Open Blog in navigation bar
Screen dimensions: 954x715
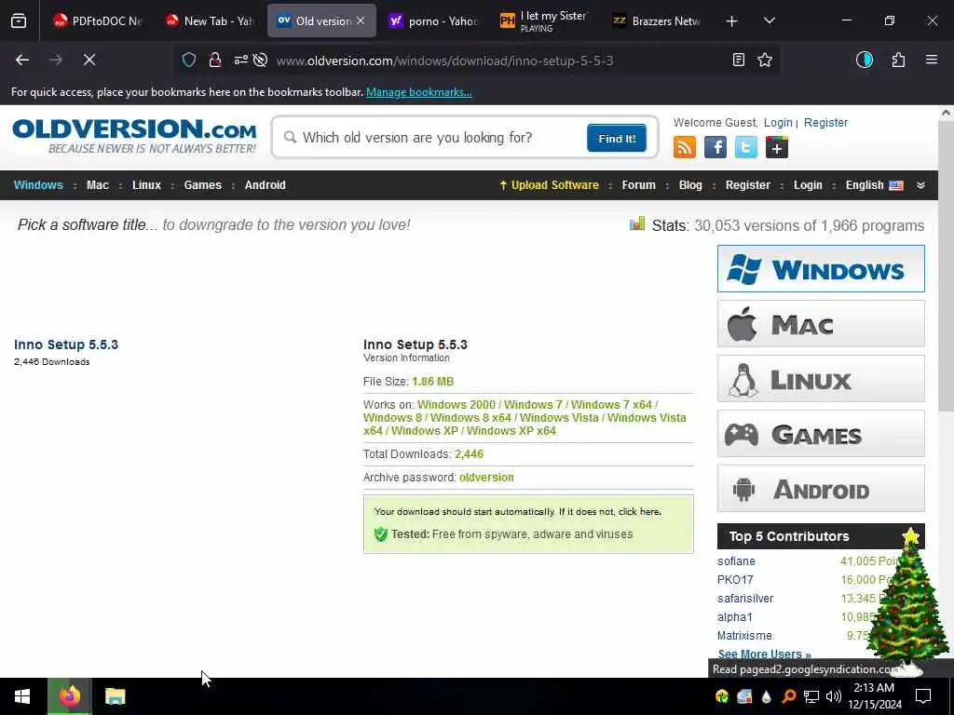[690, 185]
